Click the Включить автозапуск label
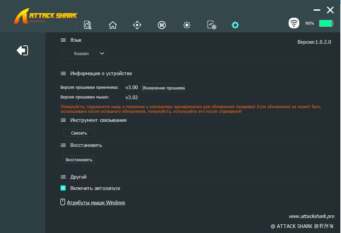Viewport: 341px width, 233px height. (95, 188)
